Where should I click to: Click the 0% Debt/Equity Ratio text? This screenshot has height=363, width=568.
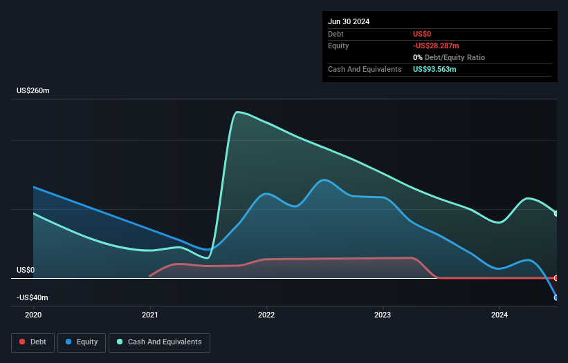coord(449,57)
